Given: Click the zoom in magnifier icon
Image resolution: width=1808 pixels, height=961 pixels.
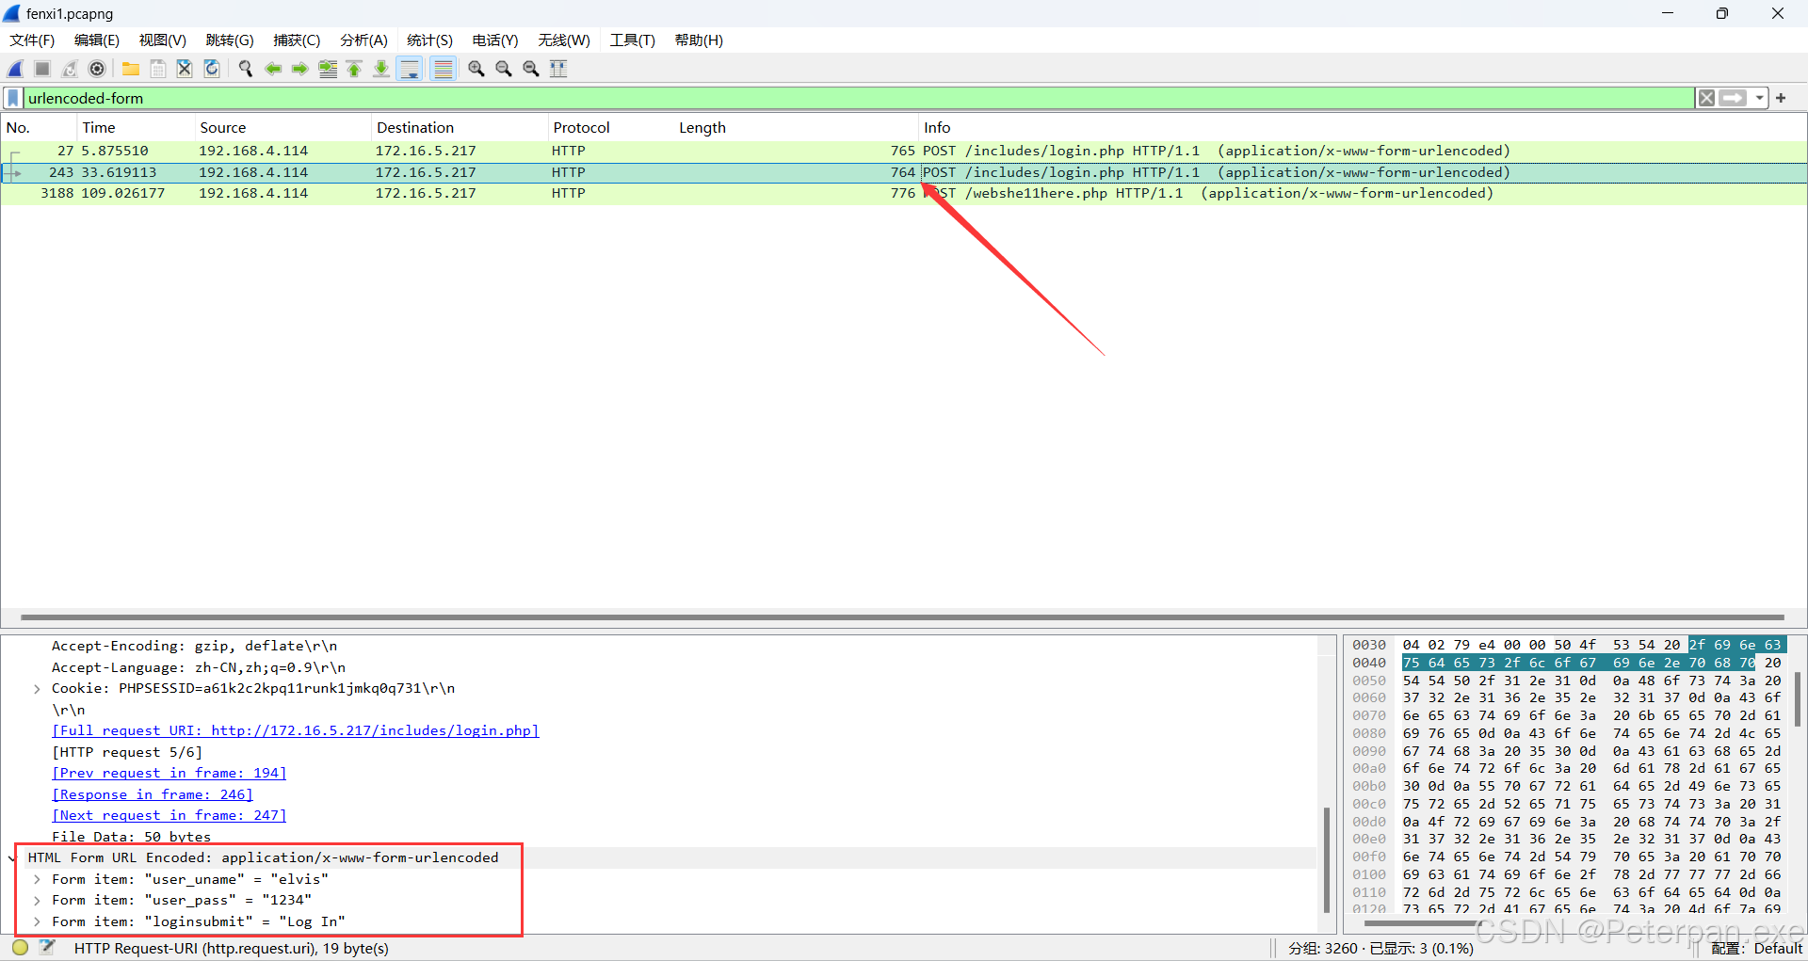Looking at the screenshot, I should 476,69.
